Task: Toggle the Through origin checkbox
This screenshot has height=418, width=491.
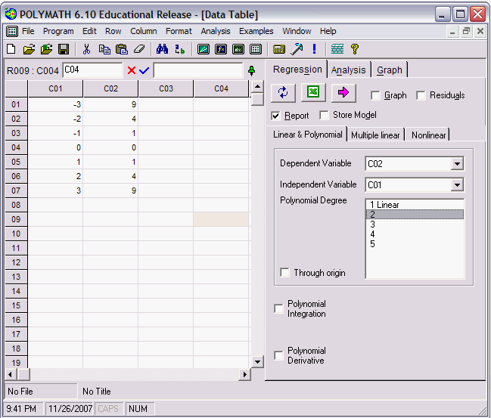Action: 284,273
